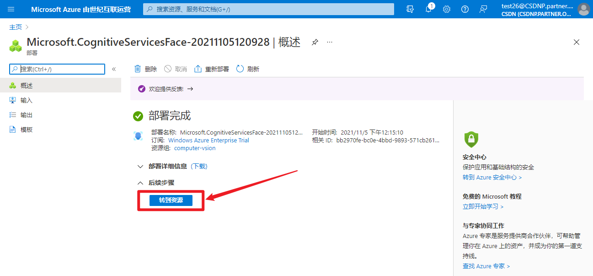Go to 主页 breadcrumb link
This screenshot has width=593, height=276.
point(16,27)
